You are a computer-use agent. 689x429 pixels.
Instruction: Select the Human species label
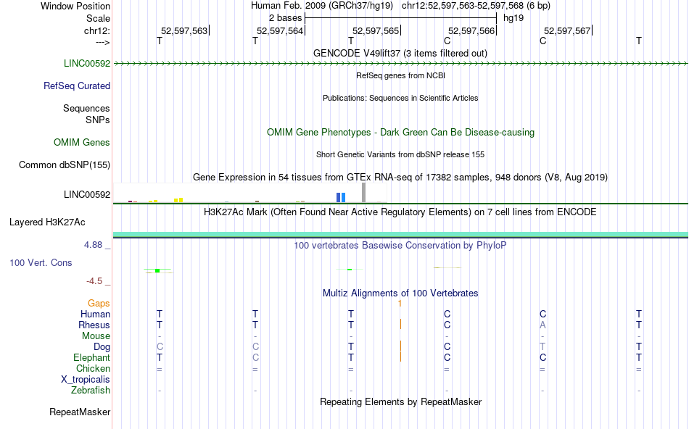(95, 314)
